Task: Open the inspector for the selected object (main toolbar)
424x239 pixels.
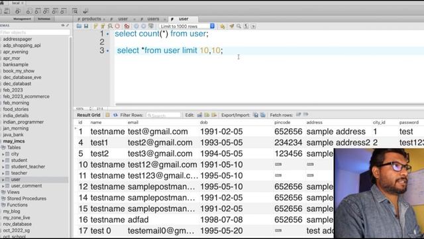Action: click(x=18, y=11)
